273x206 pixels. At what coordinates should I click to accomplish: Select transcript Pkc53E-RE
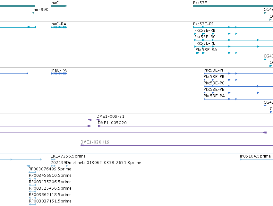(x=205, y=43)
